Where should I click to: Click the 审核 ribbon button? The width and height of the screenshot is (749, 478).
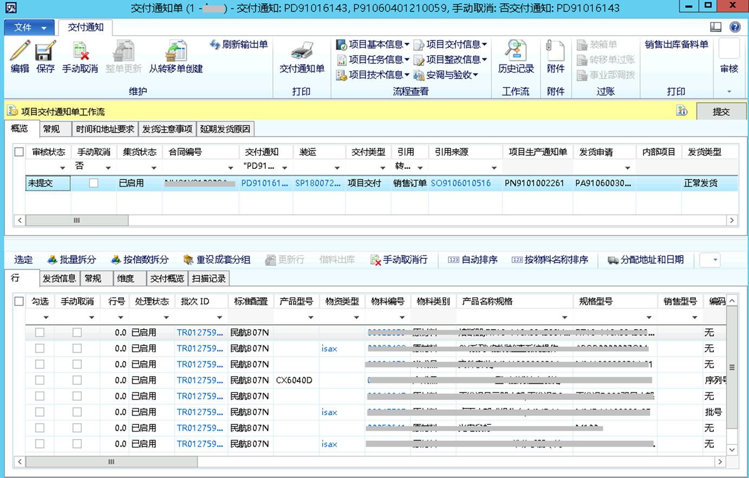point(729,56)
